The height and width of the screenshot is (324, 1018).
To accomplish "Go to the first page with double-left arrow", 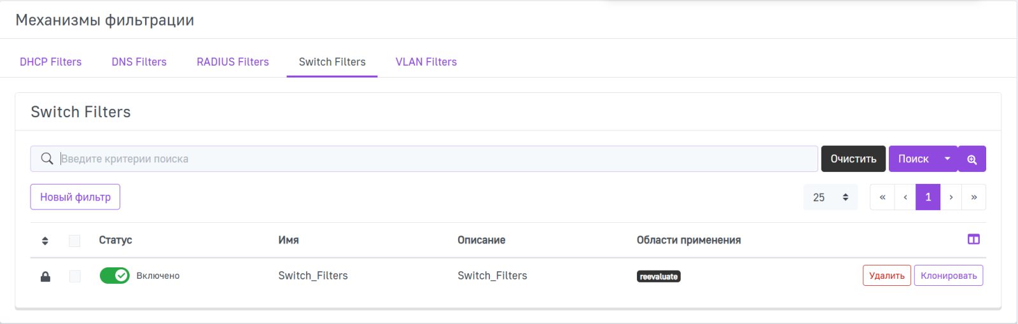I will [882, 197].
